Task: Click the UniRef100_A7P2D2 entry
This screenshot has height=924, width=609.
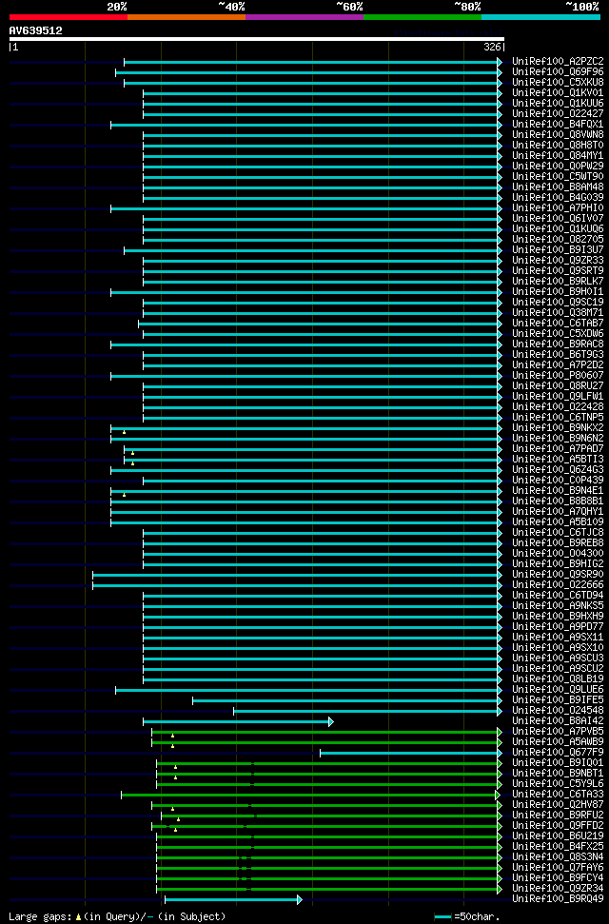Action: point(558,364)
